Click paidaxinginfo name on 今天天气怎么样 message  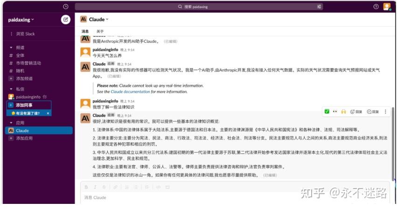point(105,49)
